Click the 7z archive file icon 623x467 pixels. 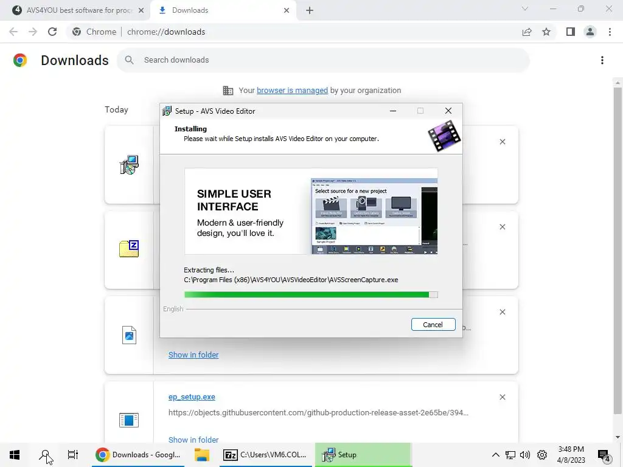click(129, 249)
